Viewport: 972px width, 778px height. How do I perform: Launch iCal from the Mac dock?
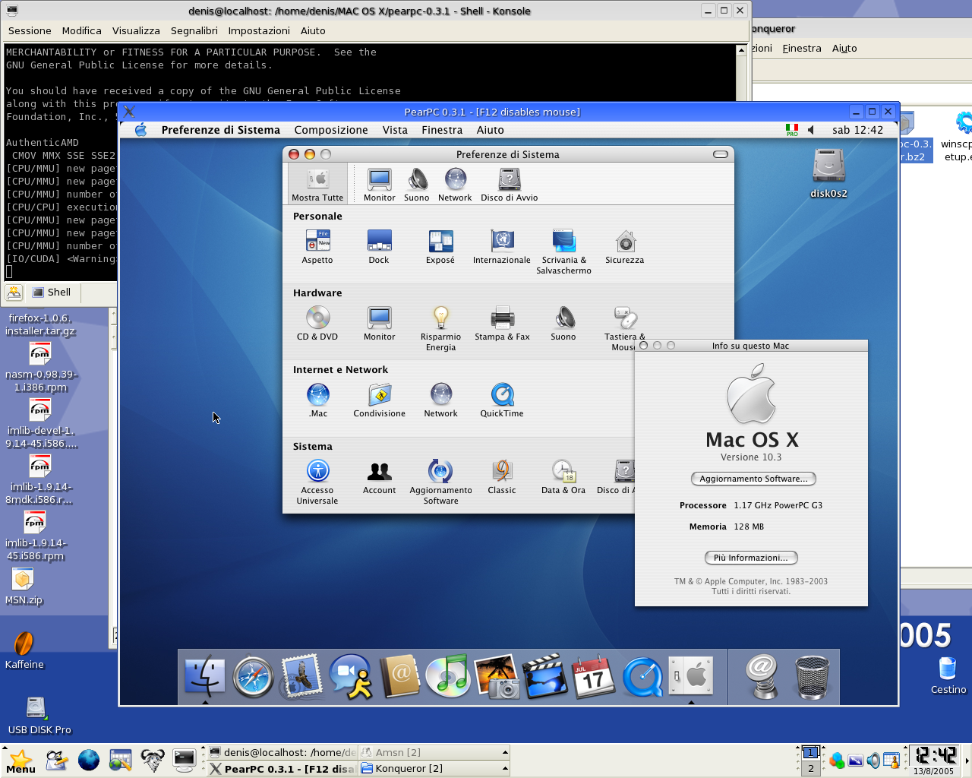[594, 675]
